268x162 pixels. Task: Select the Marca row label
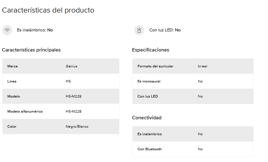(13, 66)
